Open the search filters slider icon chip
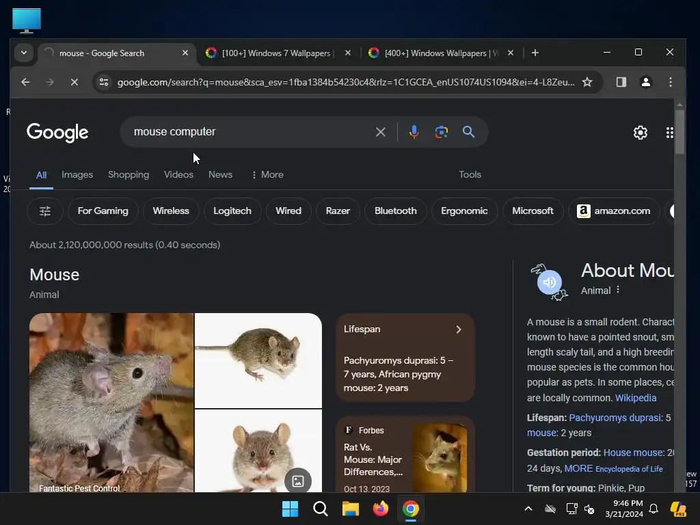Viewport: 700px width, 525px height. click(x=45, y=211)
